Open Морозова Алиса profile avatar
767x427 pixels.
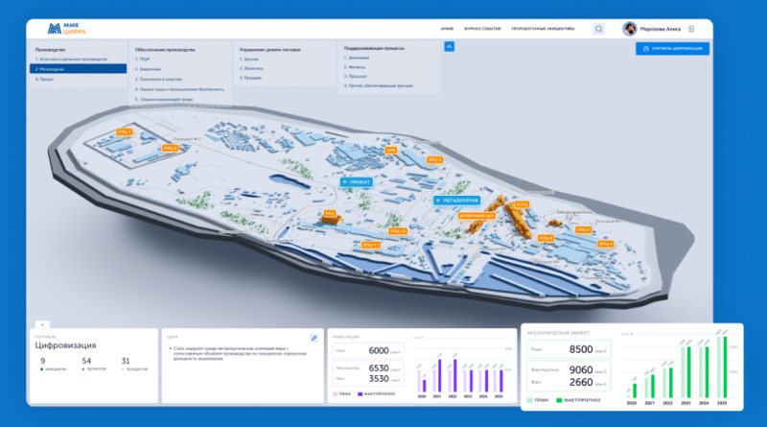coord(630,29)
